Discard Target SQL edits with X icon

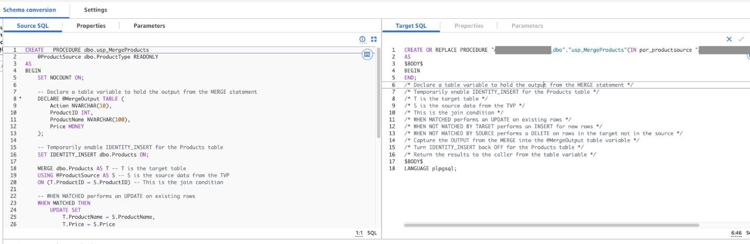[x=729, y=39]
